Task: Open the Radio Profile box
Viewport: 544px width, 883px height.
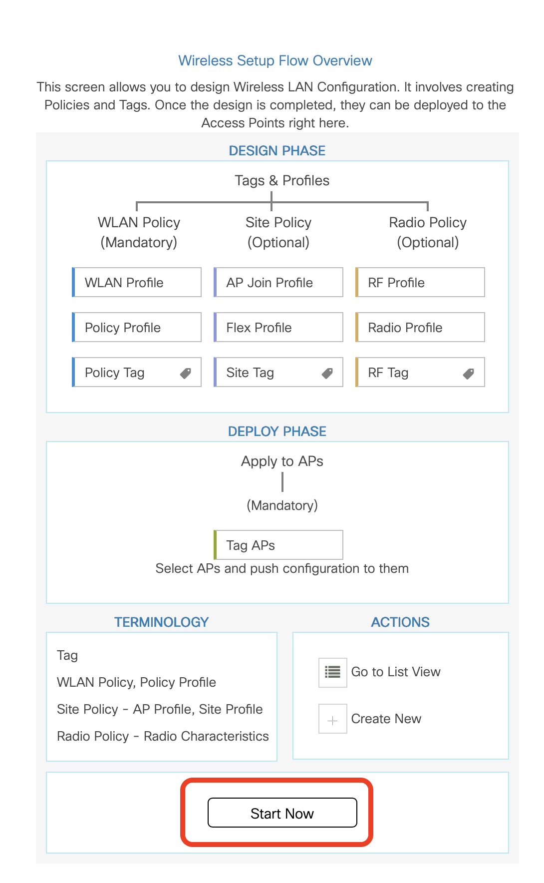Action: coord(420,328)
